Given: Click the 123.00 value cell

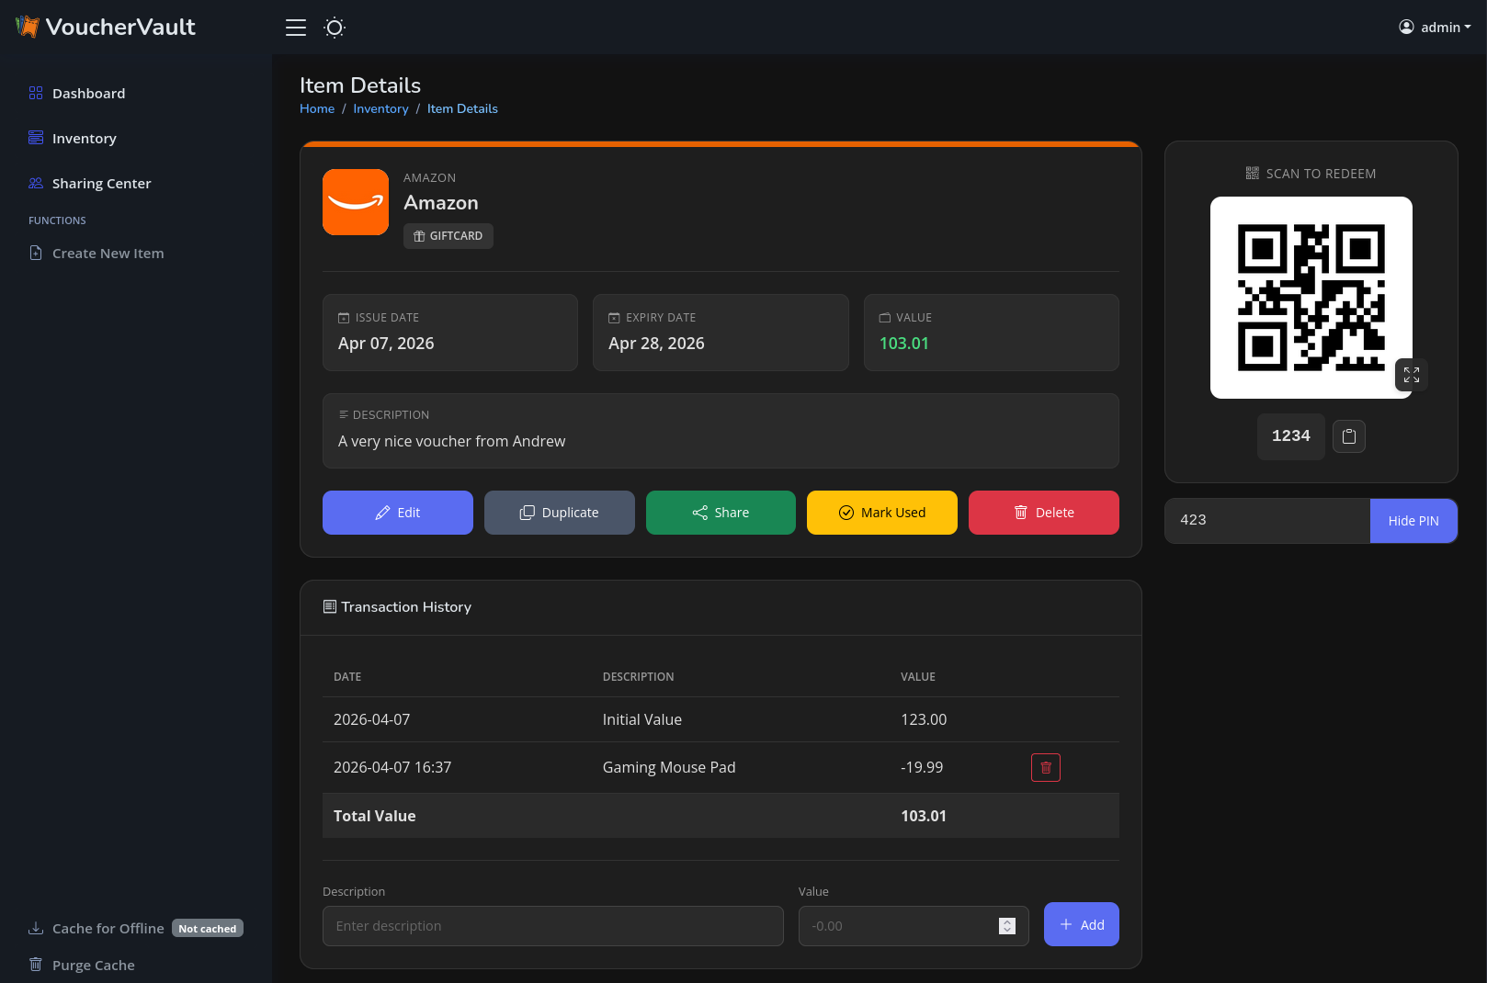Looking at the screenshot, I should click(924, 720).
